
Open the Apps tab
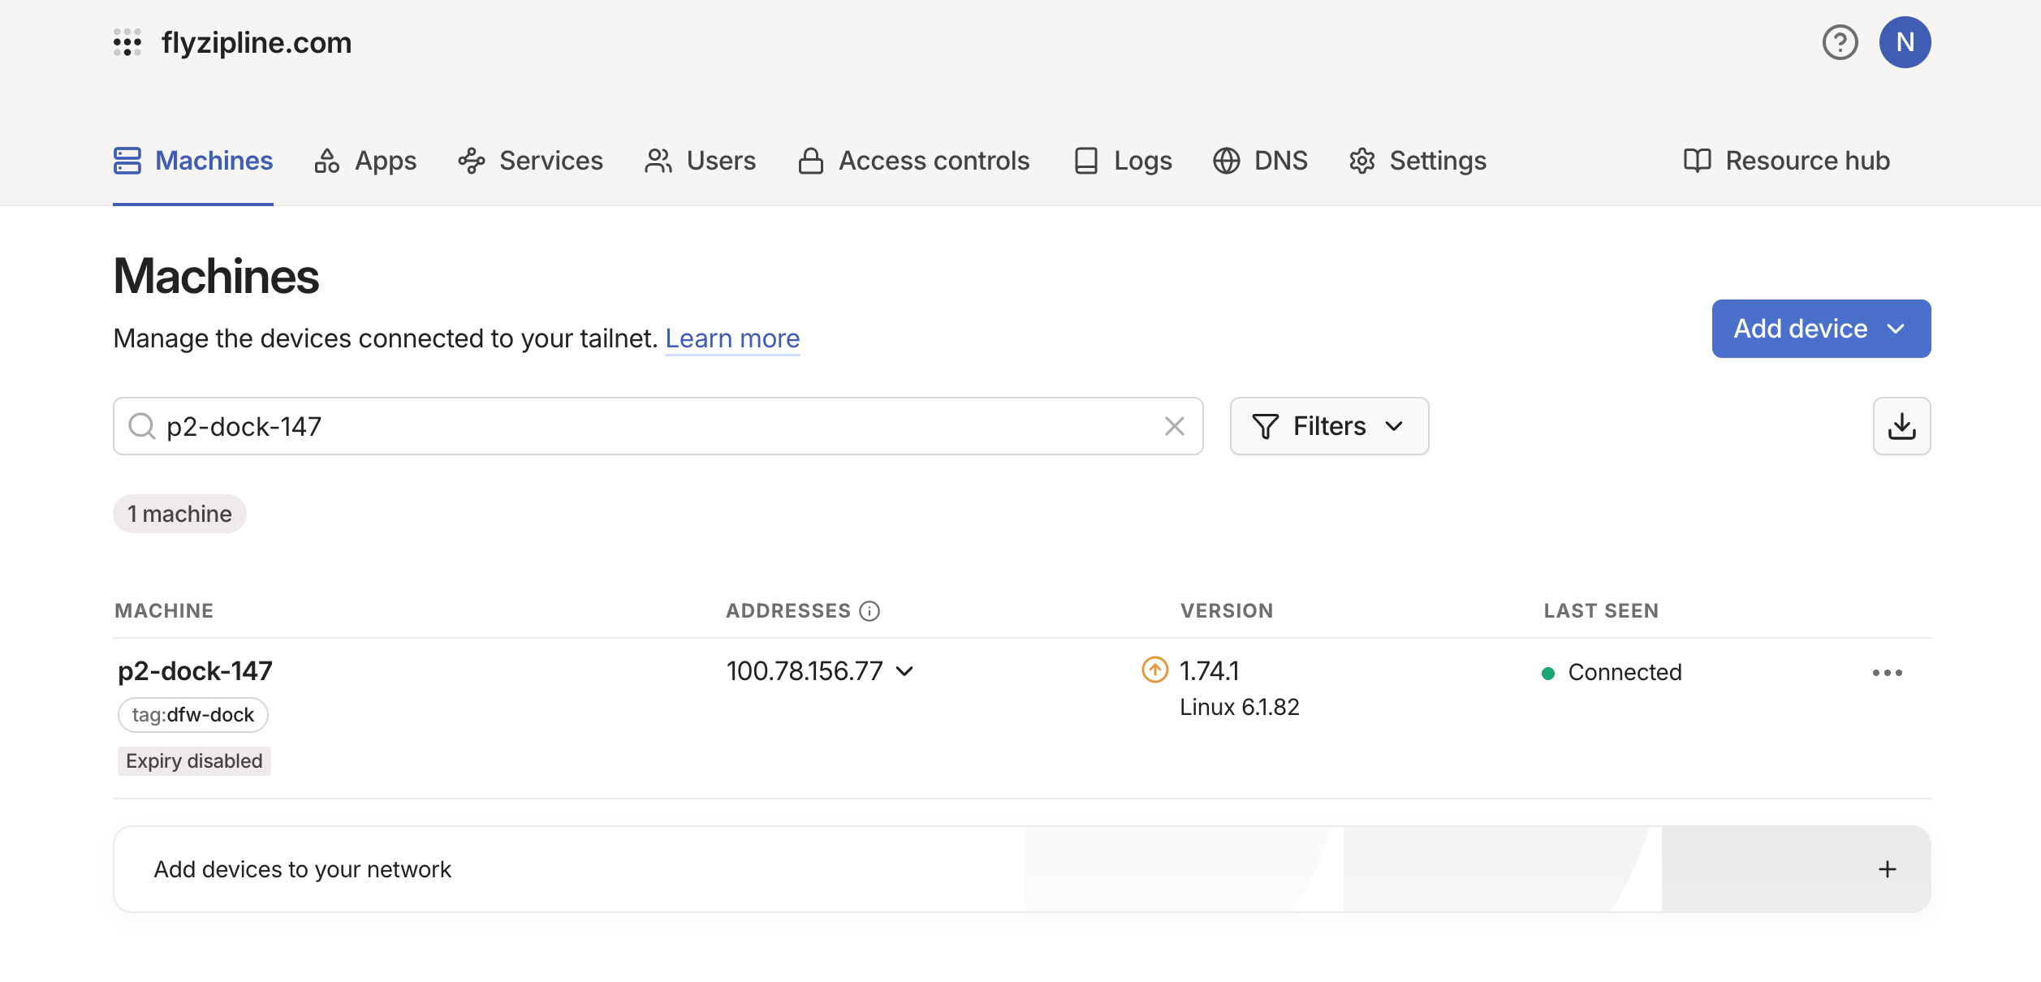click(365, 161)
